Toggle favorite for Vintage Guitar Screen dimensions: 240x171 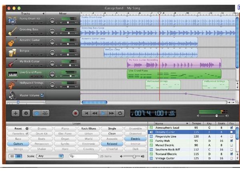click(232, 158)
